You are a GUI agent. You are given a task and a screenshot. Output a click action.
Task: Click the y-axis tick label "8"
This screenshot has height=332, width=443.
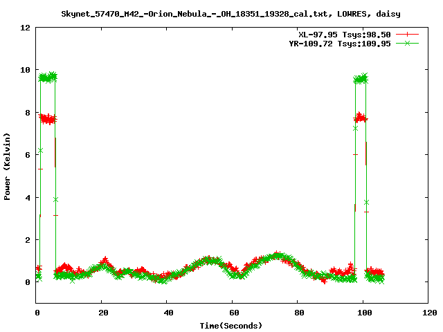click(x=28, y=113)
